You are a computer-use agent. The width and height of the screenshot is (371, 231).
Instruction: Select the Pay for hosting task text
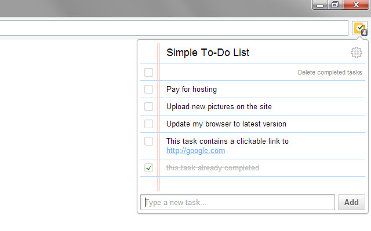click(191, 90)
